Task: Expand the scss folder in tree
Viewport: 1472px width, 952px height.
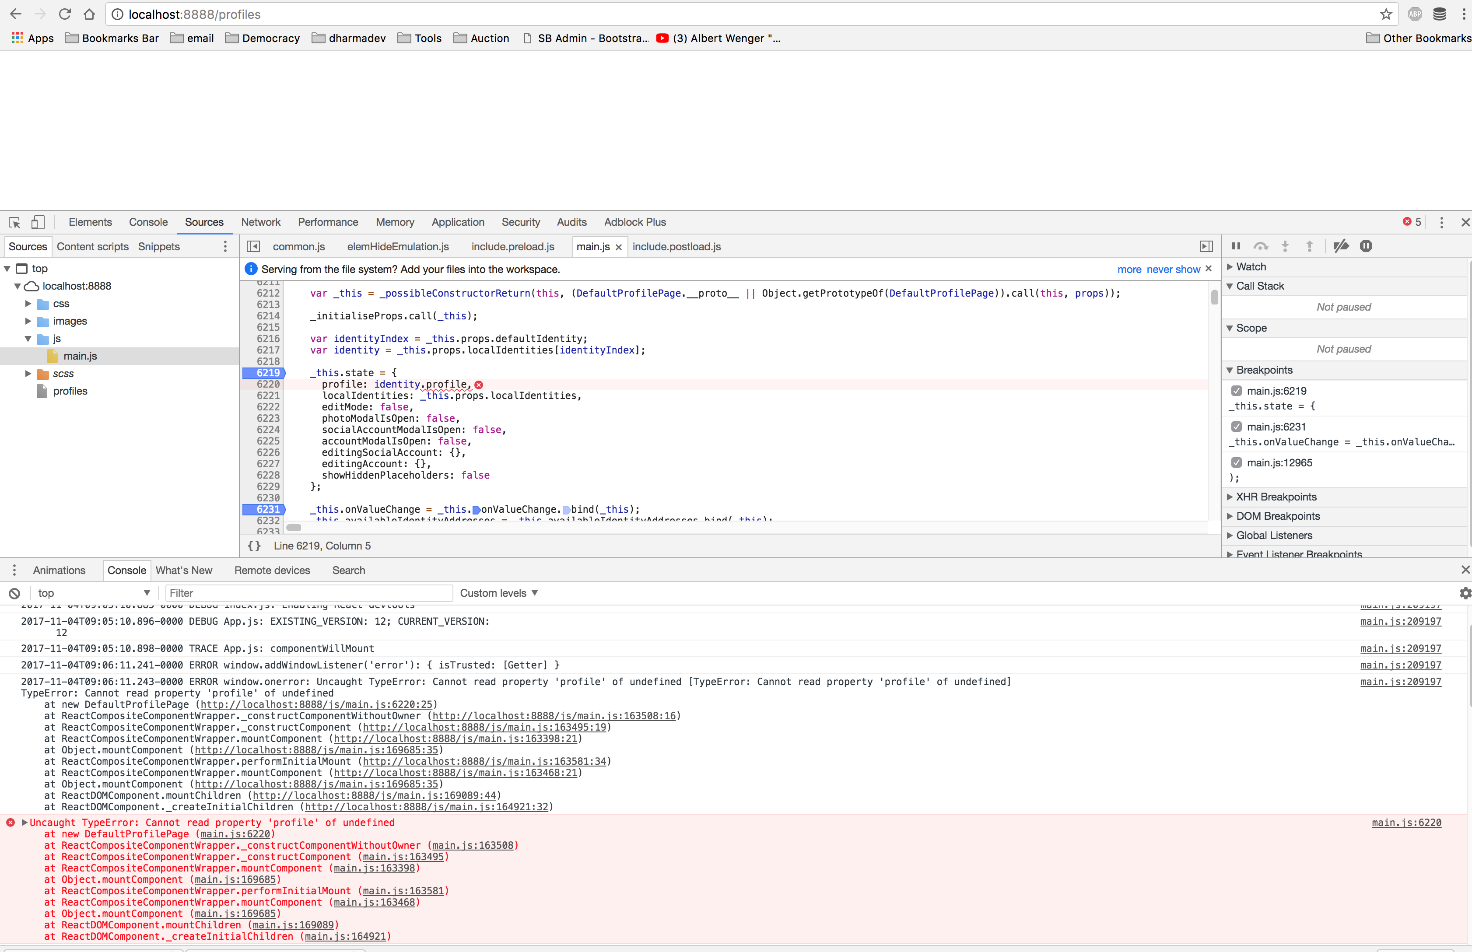Action: (28, 373)
